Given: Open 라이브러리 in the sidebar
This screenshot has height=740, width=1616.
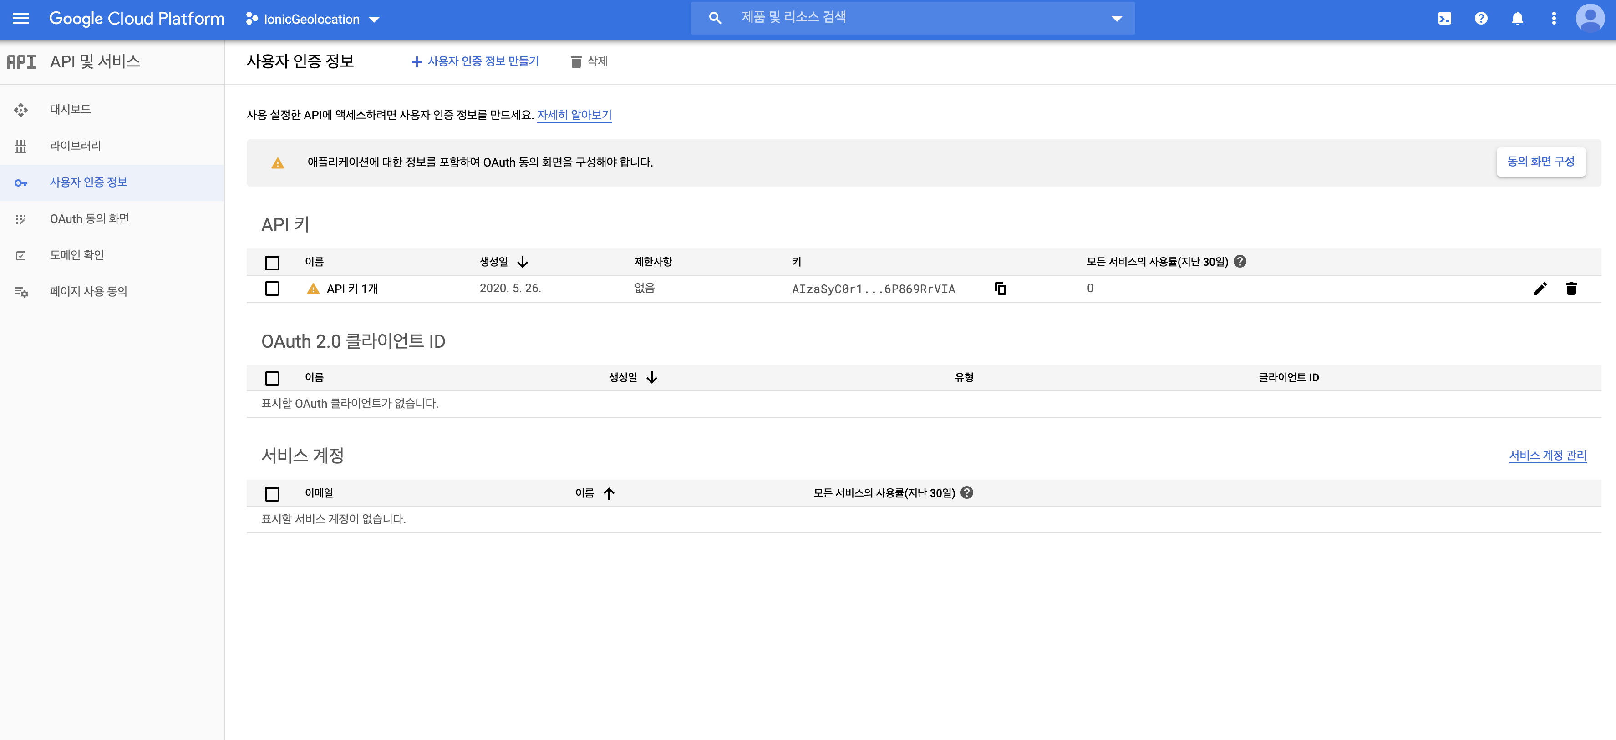Looking at the screenshot, I should (75, 146).
